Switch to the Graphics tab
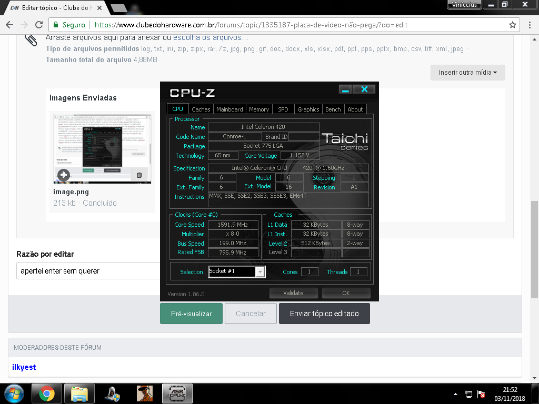 click(x=308, y=109)
